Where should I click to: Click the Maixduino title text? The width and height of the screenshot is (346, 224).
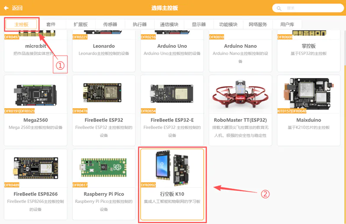click(308, 120)
